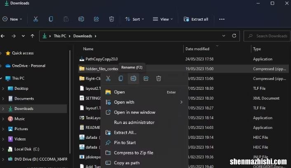291x168 pixels.
Task: Sort by the Type column header
Action: 257,49
